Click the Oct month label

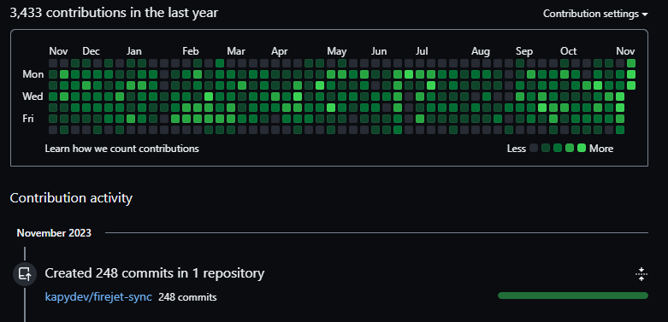point(568,51)
